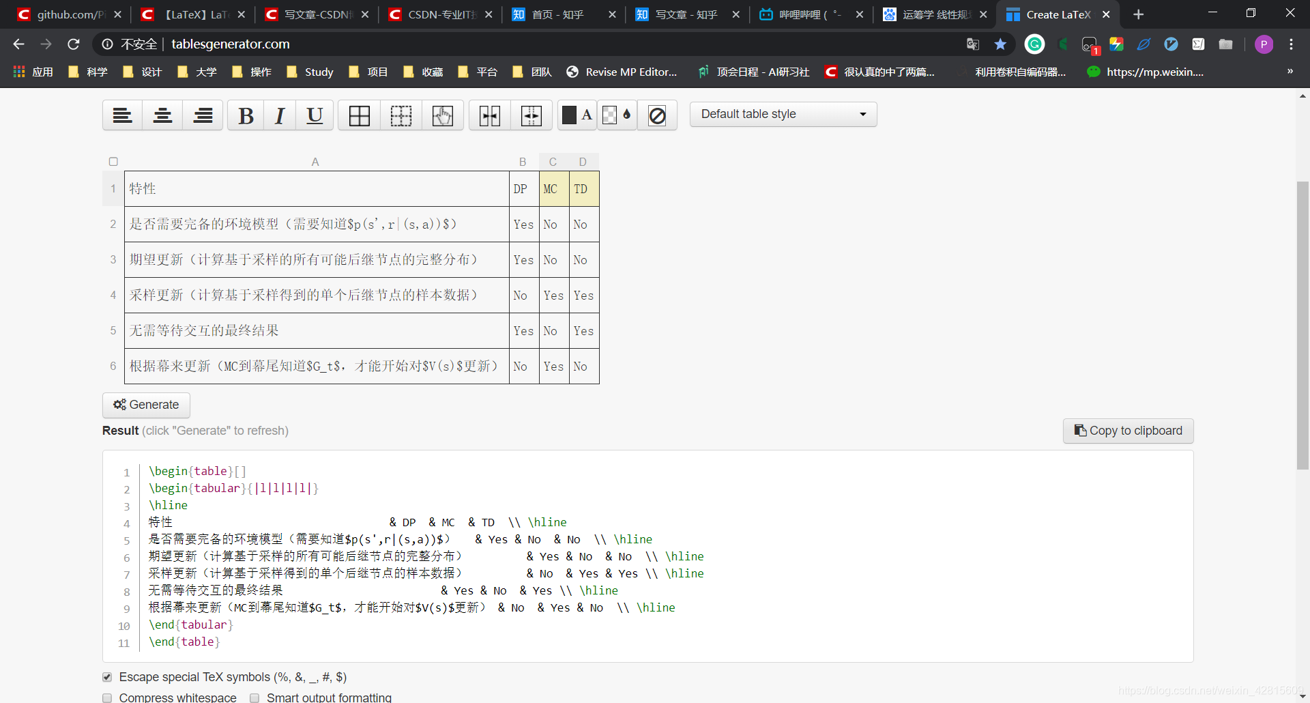Open the cell background color picker
1310x703 pixels.
click(617, 115)
